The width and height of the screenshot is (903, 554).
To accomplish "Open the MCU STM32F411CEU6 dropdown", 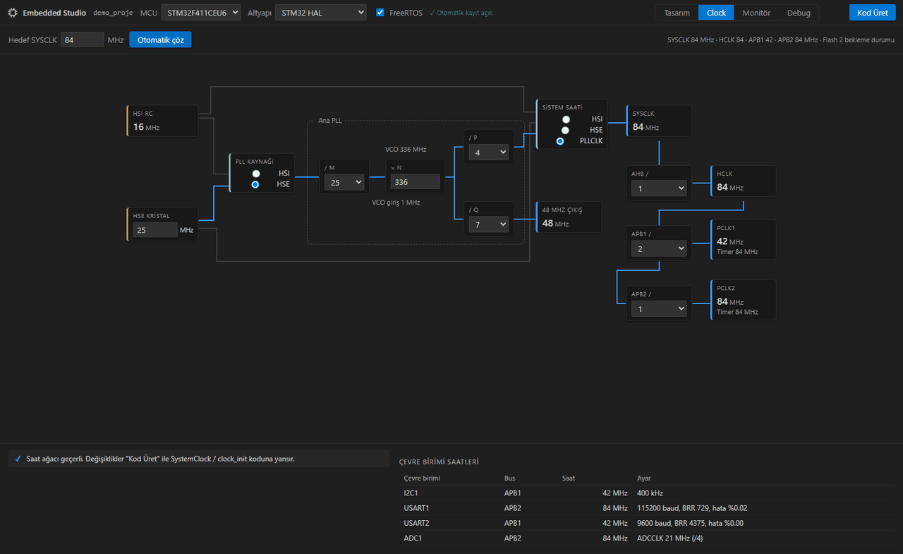I will 201,13.
